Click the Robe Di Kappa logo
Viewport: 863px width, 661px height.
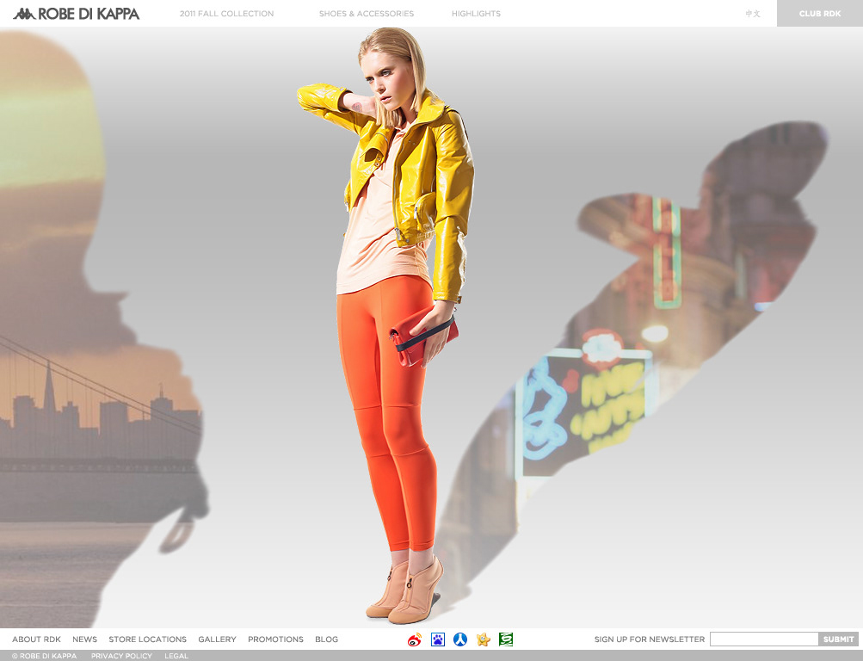(x=76, y=14)
